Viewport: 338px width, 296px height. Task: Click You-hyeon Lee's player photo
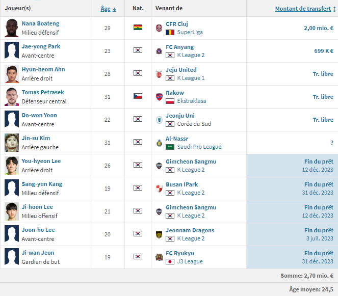(12, 166)
